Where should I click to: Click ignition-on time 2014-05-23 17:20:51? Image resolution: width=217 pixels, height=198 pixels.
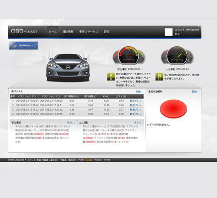(x=27, y=101)
